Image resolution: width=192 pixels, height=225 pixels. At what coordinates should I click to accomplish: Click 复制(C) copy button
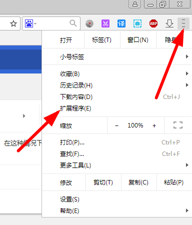[x=138, y=182]
